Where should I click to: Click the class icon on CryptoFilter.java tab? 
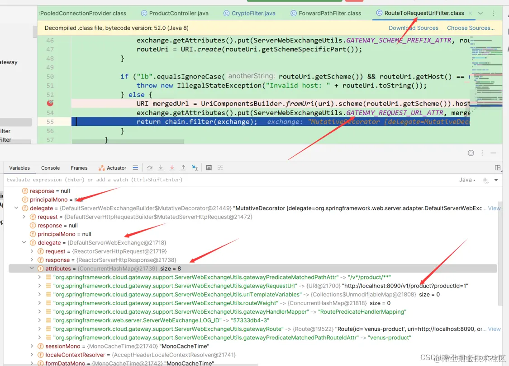(226, 13)
